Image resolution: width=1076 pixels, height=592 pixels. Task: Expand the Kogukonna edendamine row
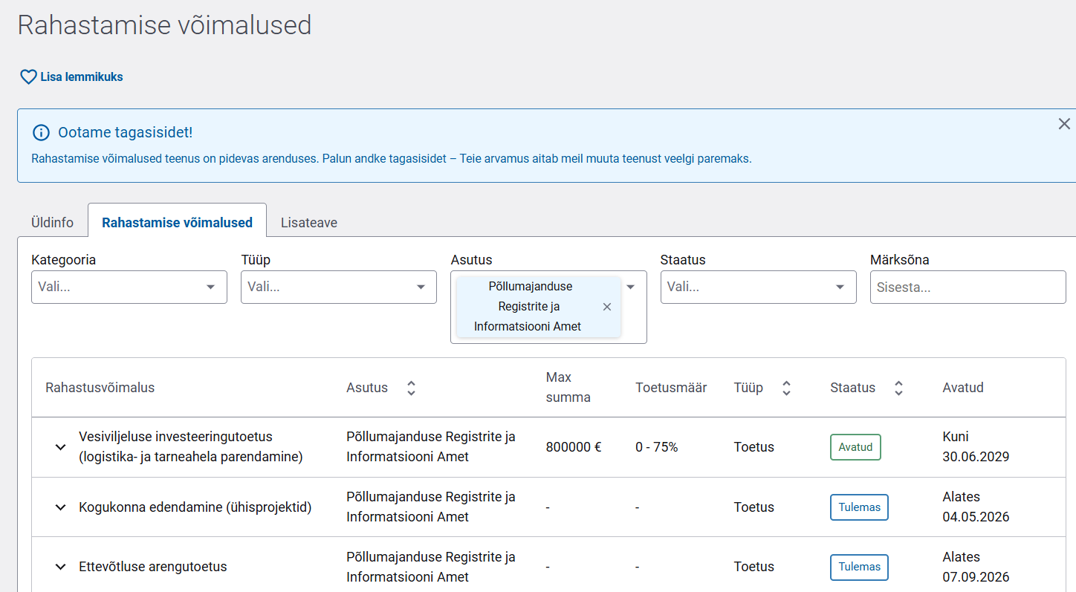[61, 507]
